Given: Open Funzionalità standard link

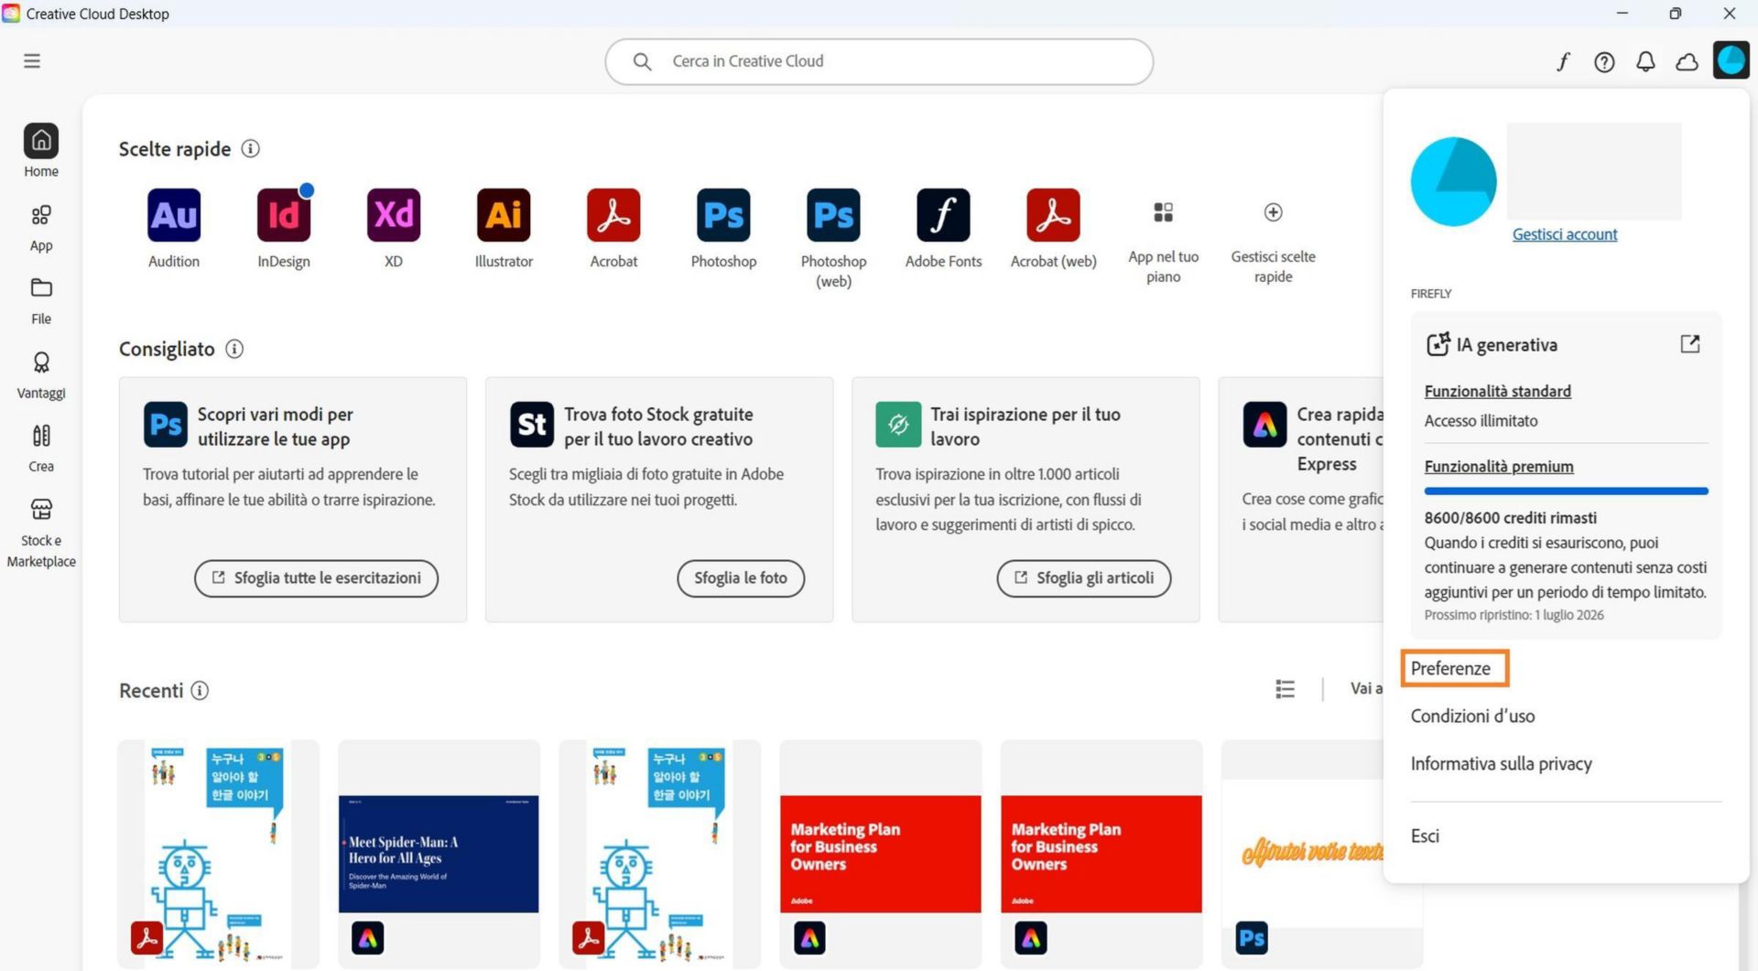Looking at the screenshot, I should [1498, 391].
